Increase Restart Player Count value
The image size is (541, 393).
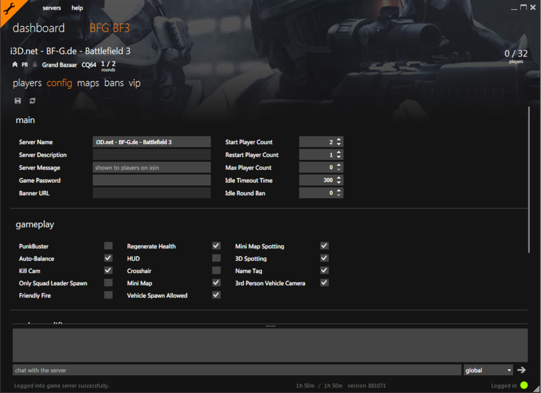tap(339, 152)
